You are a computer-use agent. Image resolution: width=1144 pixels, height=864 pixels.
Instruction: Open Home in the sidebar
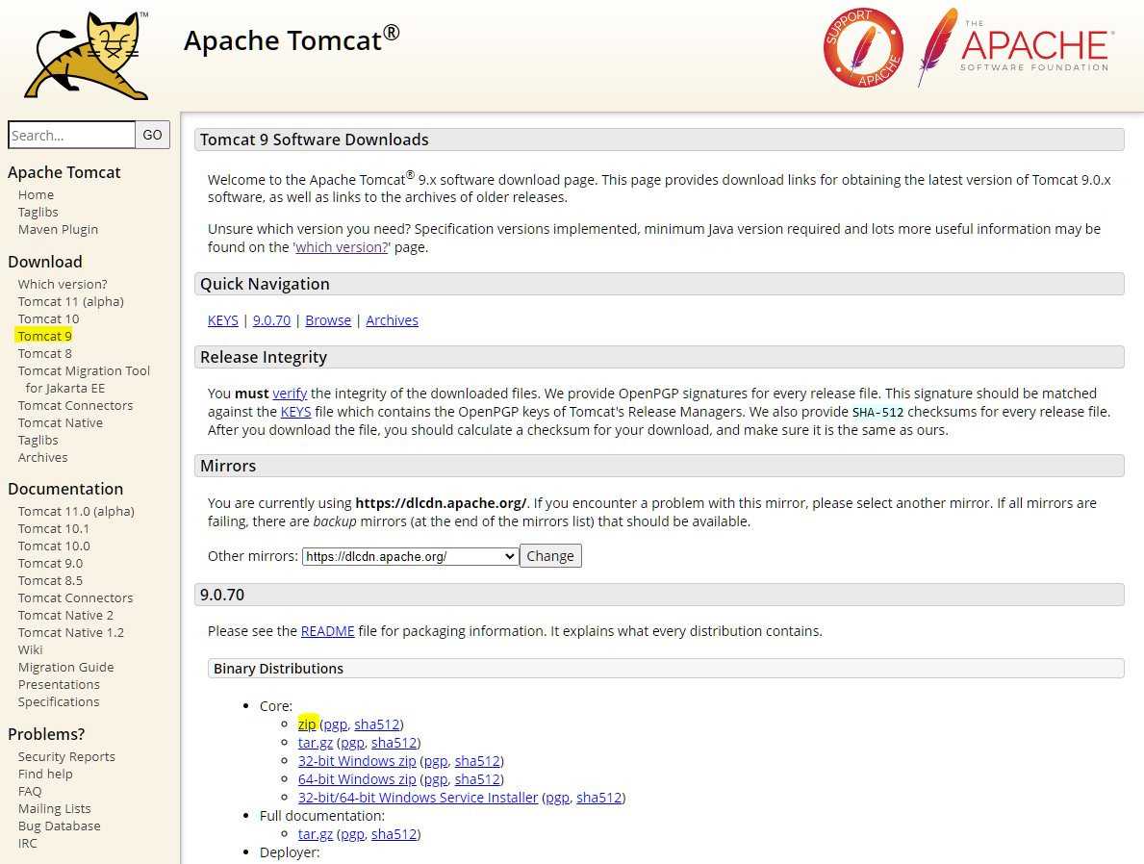click(x=36, y=195)
